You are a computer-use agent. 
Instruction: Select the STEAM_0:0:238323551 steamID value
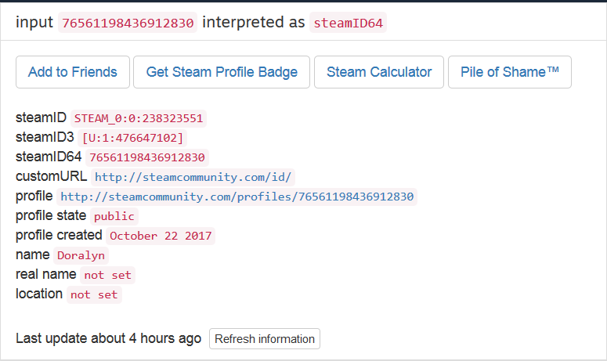point(139,118)
